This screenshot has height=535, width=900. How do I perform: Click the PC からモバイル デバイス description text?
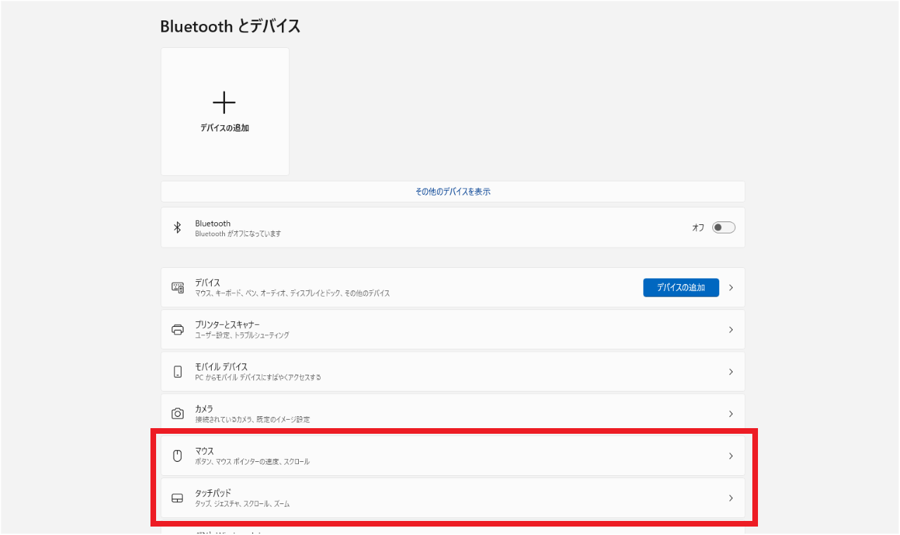point(258,378)
